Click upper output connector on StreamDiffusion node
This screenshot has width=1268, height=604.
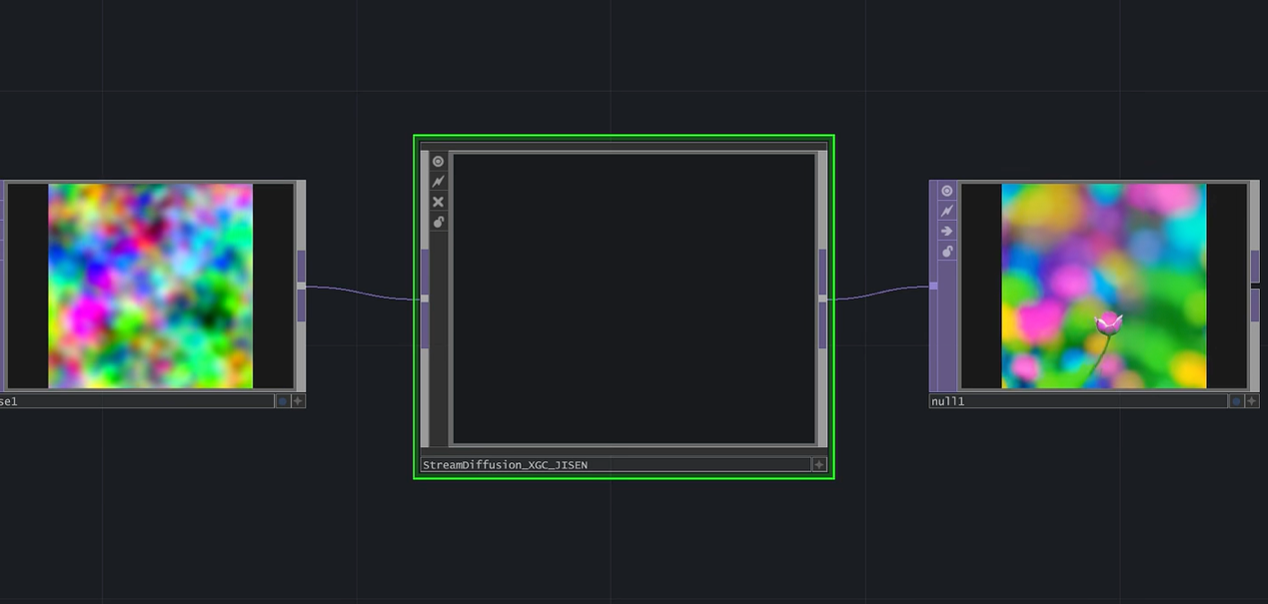pyautogui.click(x=822, y=272)
